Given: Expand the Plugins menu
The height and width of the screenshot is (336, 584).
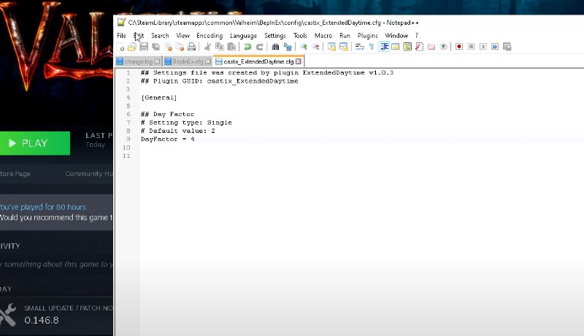Looking at the screenshot, I should tap(367, 35).
